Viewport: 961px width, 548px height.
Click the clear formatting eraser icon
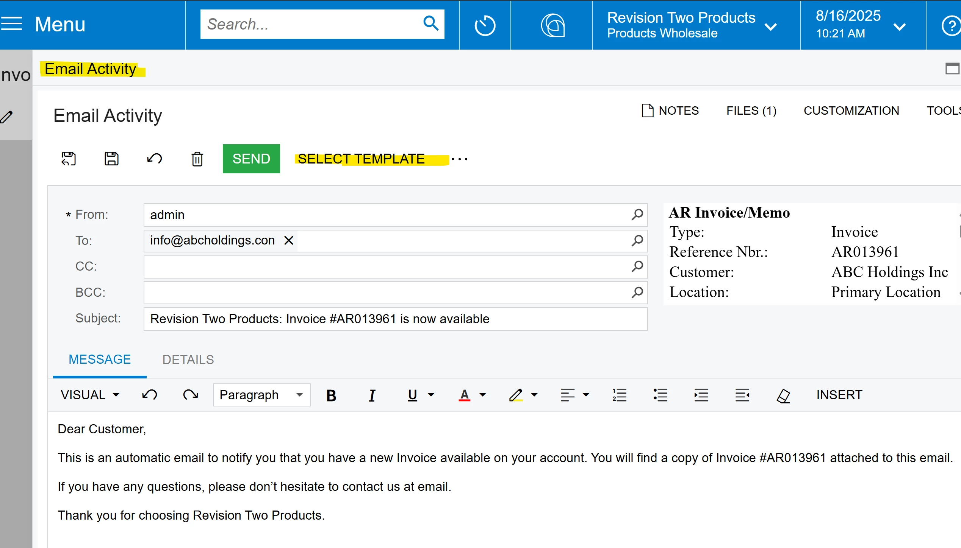point(783,396)
